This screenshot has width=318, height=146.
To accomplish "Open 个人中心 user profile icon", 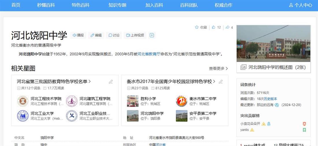I will 291,5.
